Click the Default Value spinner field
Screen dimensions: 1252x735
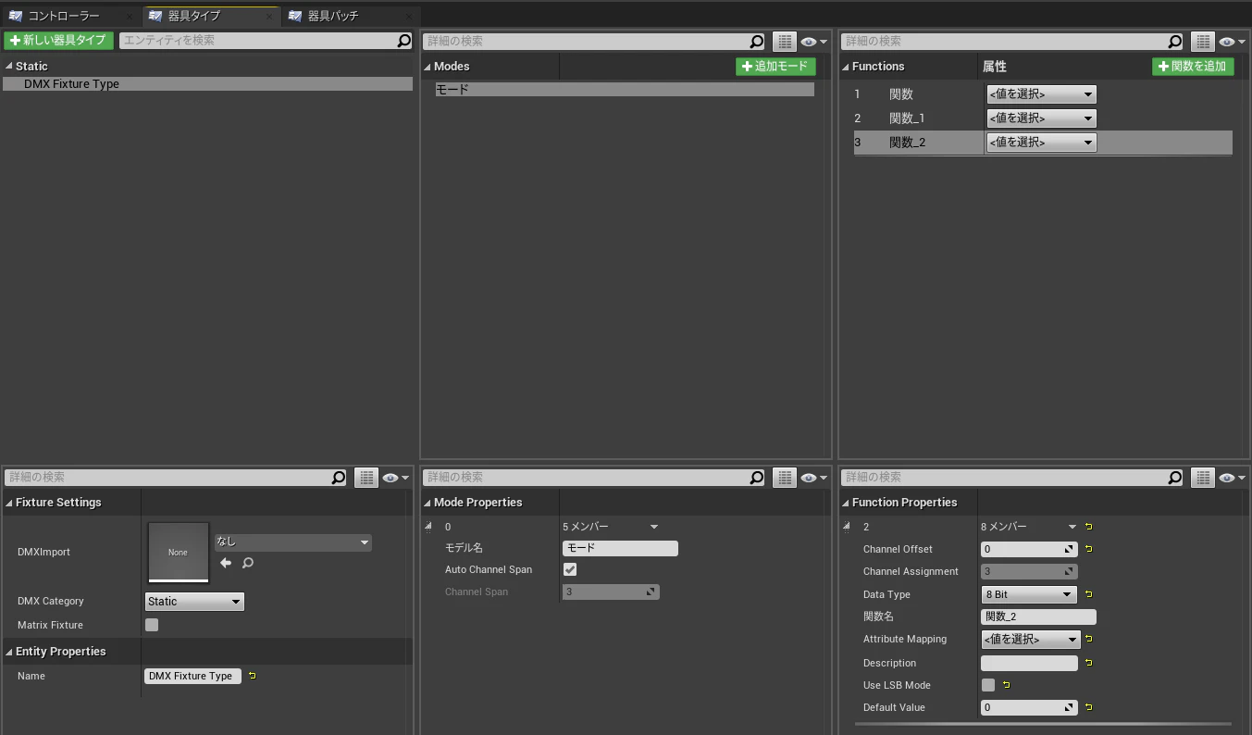(x=1029, y=707)
